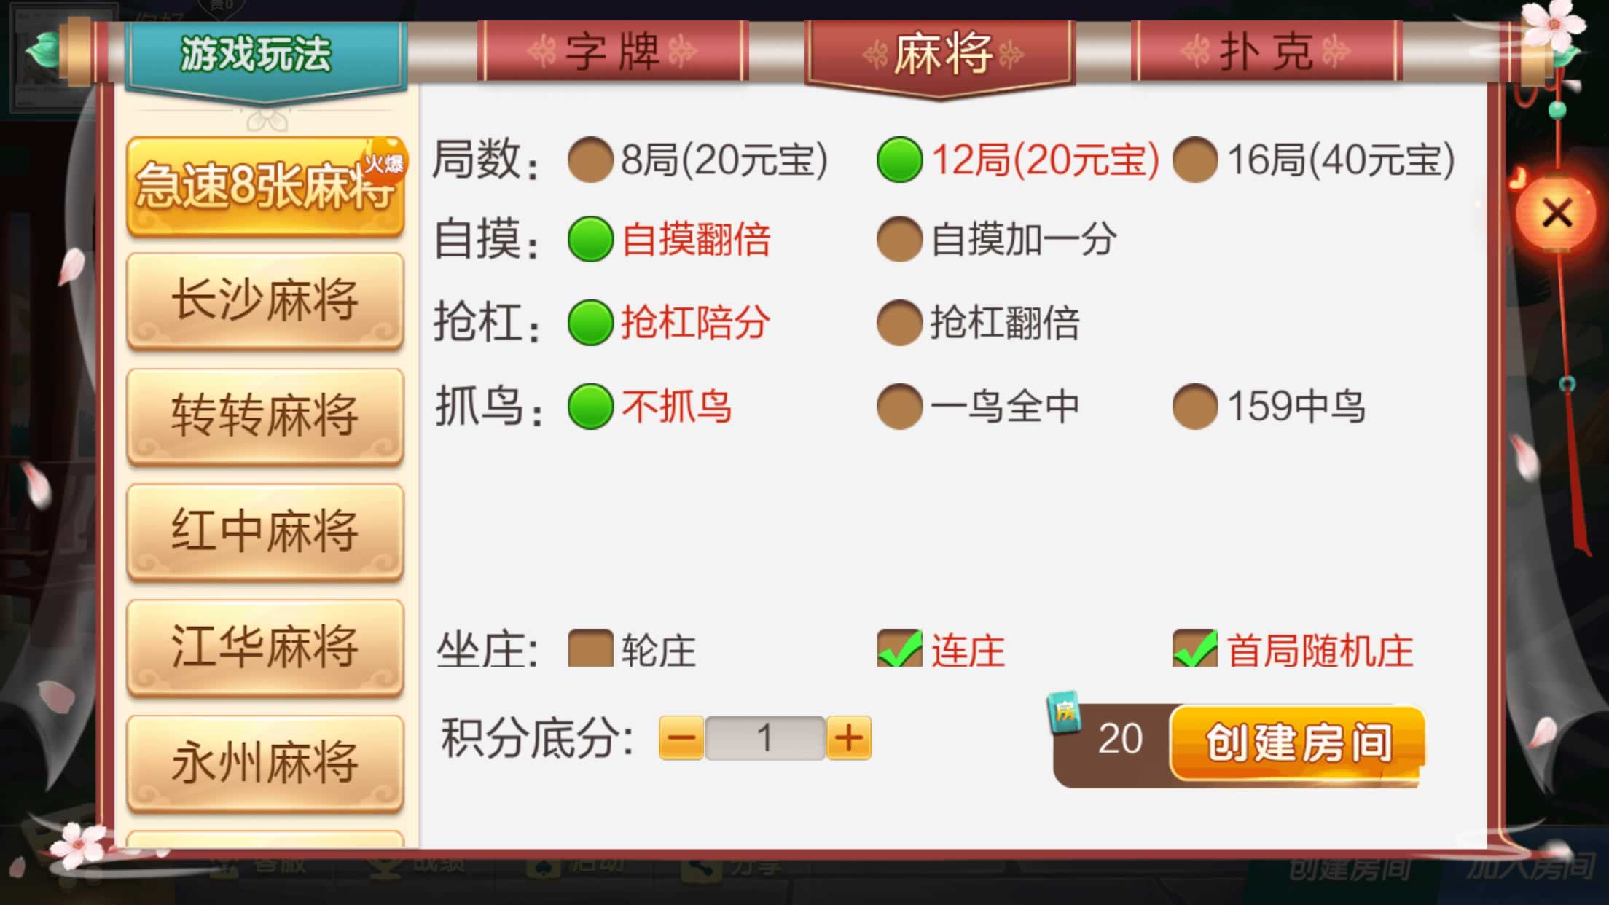Select the 8局(20元宝) radio option

pos(590,159)
